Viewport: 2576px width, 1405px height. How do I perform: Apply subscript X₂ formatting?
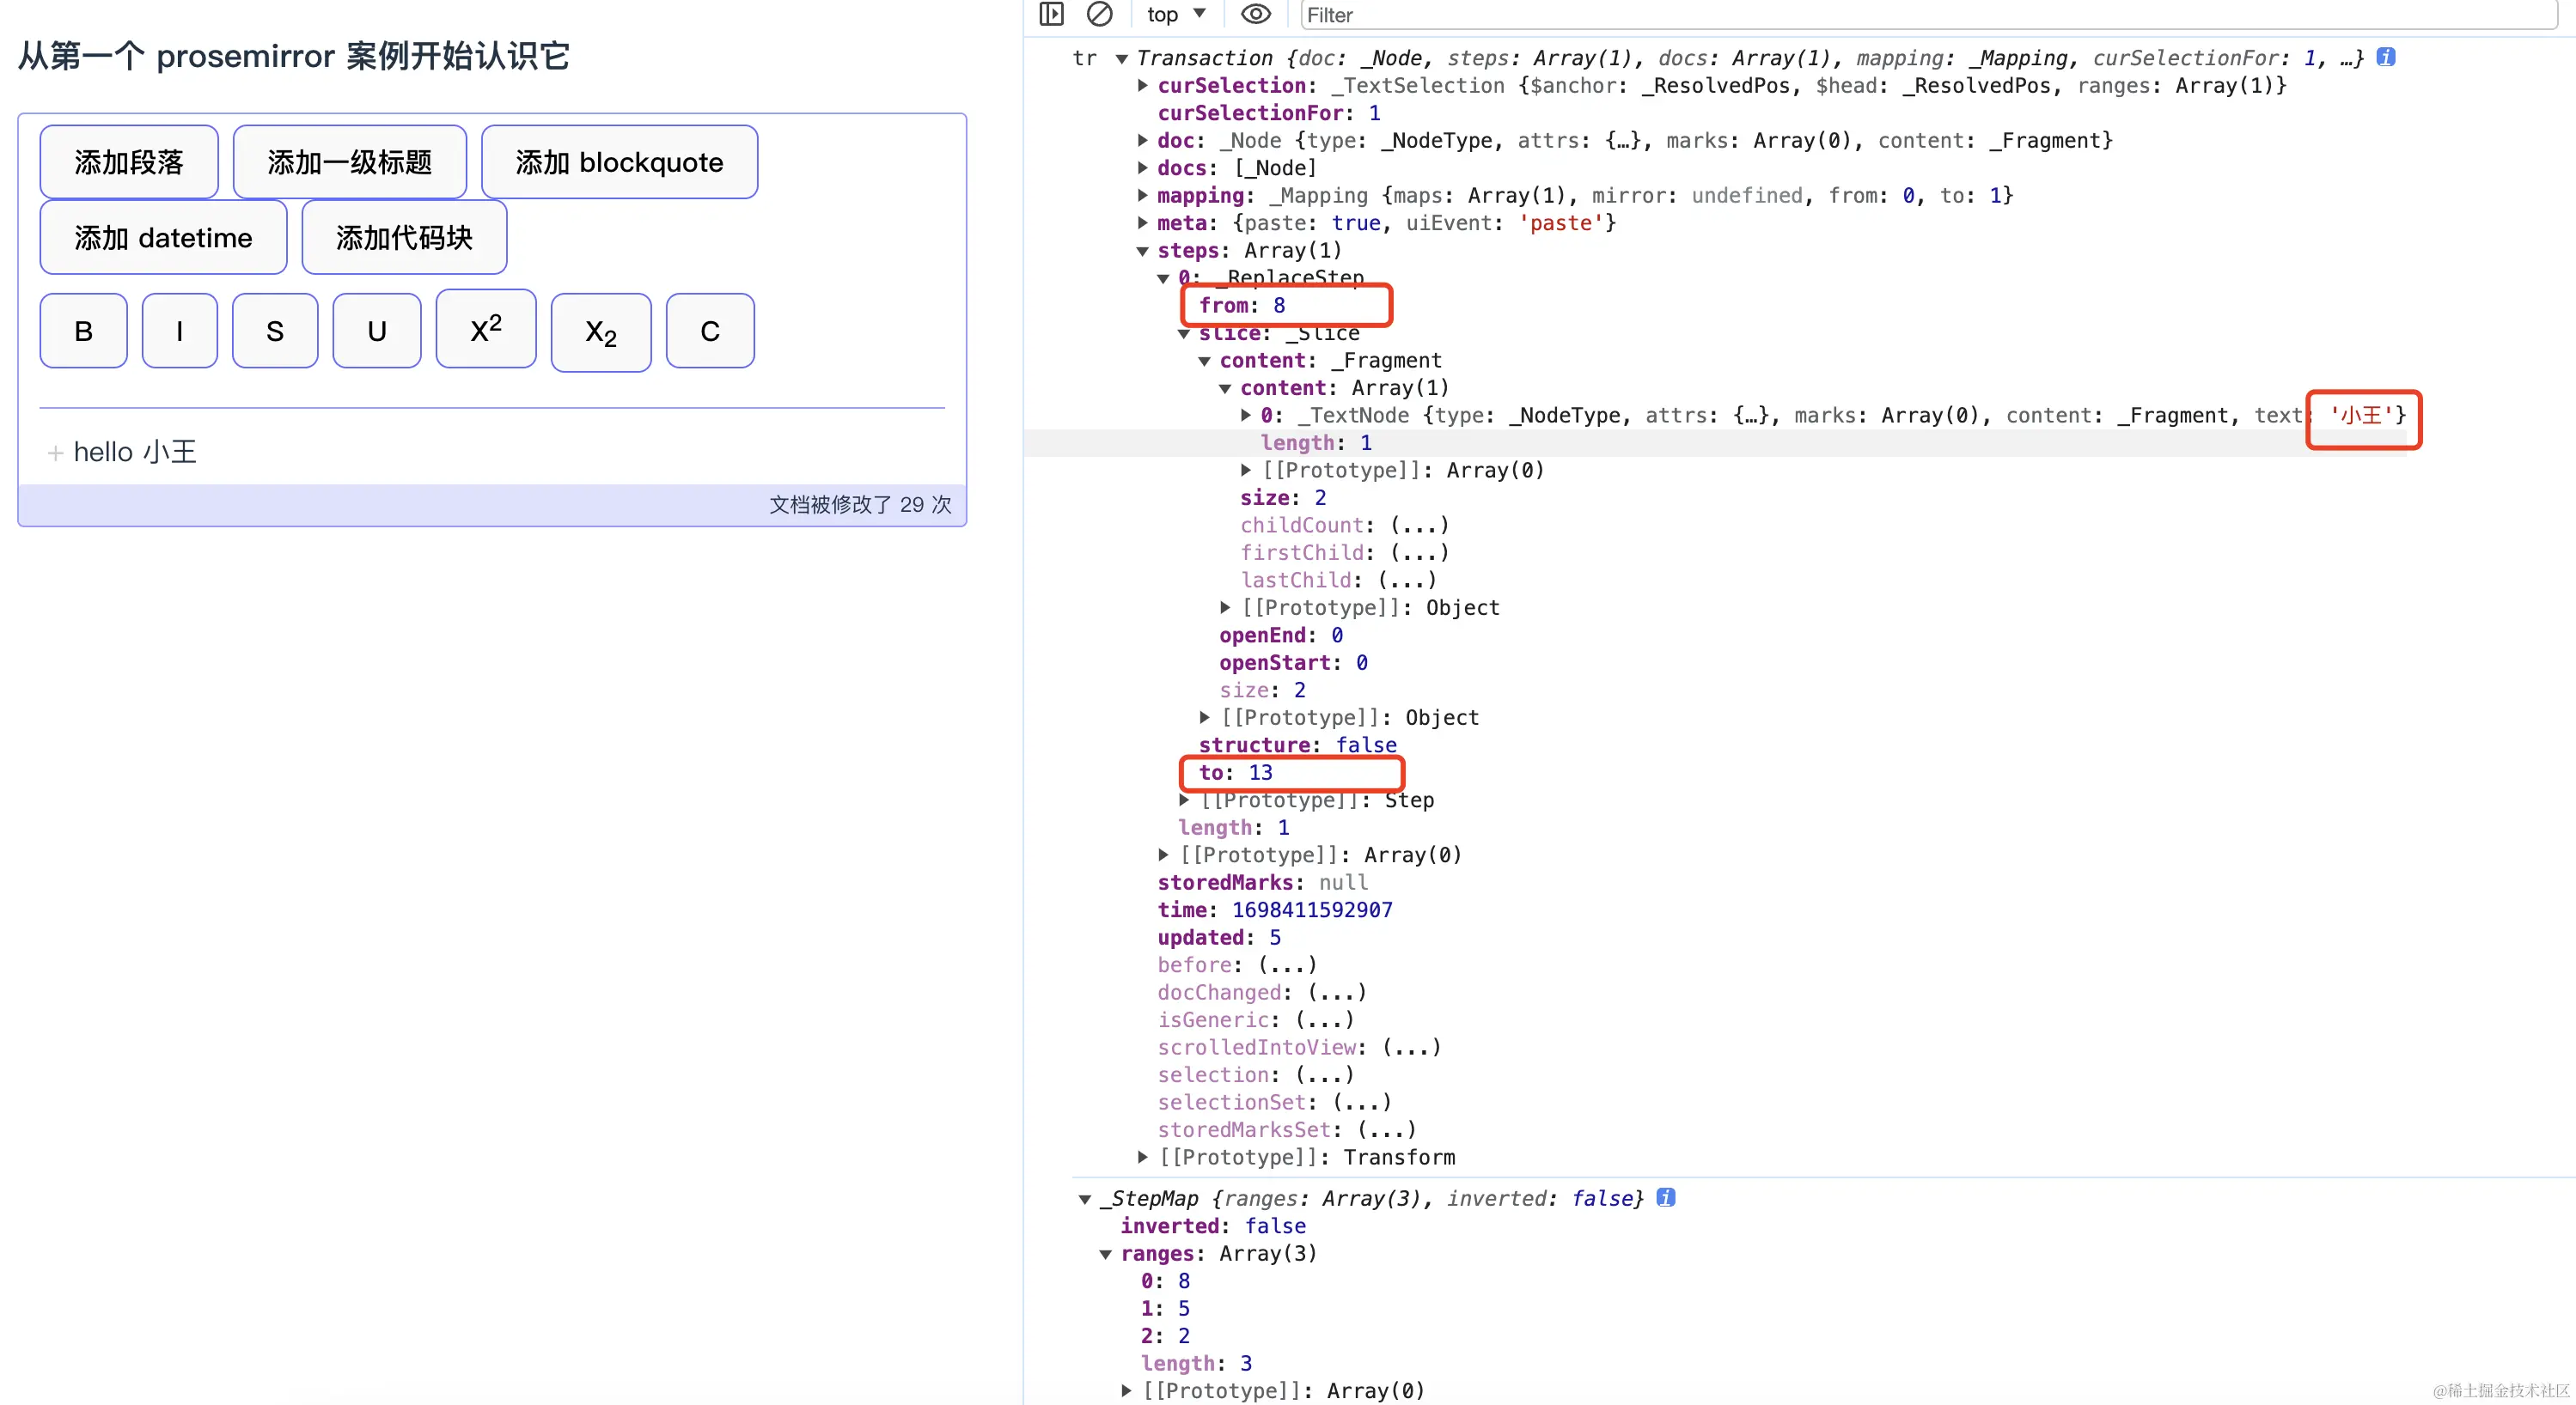[601, 331]
